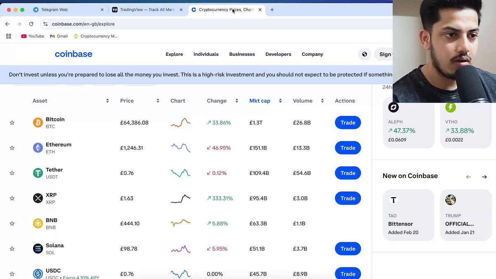
Task: Click the Bittensor Added Feb 20 card
Action: coord(409,215)
